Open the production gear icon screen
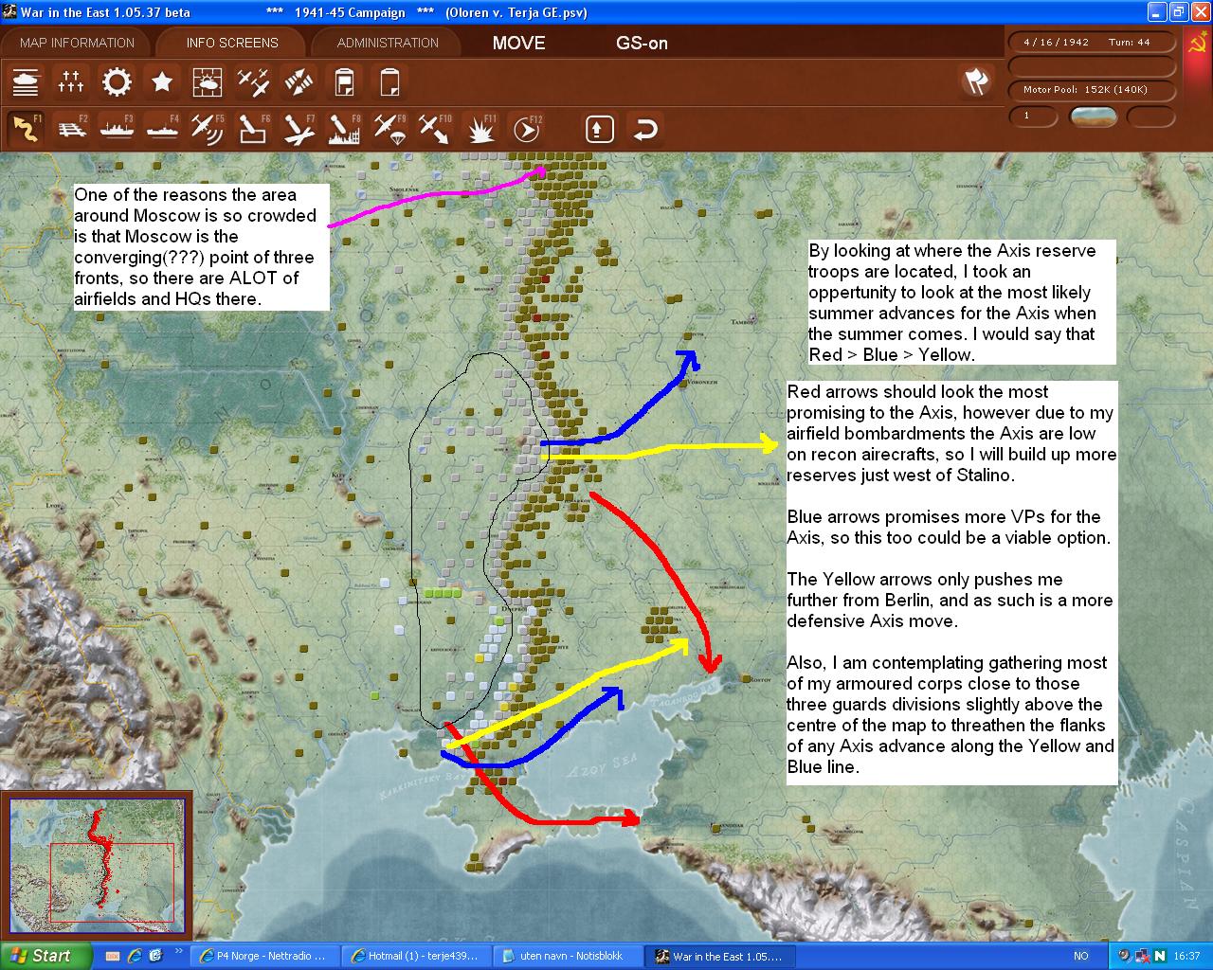Viewport: 1213px width, 970px height. pos(117,83)
